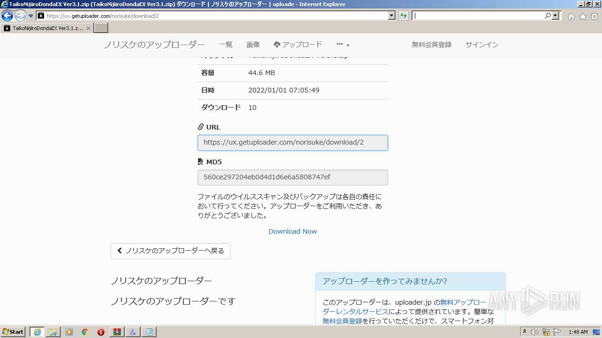The width and height of the screenshot is (602, 338).
Task: Click the URL link icon label
Action: coord(201,127)
